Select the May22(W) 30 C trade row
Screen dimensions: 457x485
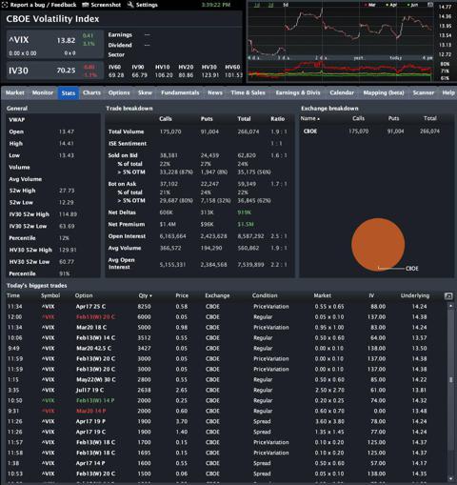click(227, 380)
